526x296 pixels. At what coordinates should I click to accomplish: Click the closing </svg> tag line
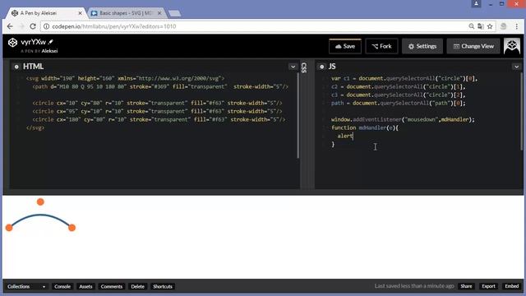point(35,128)
